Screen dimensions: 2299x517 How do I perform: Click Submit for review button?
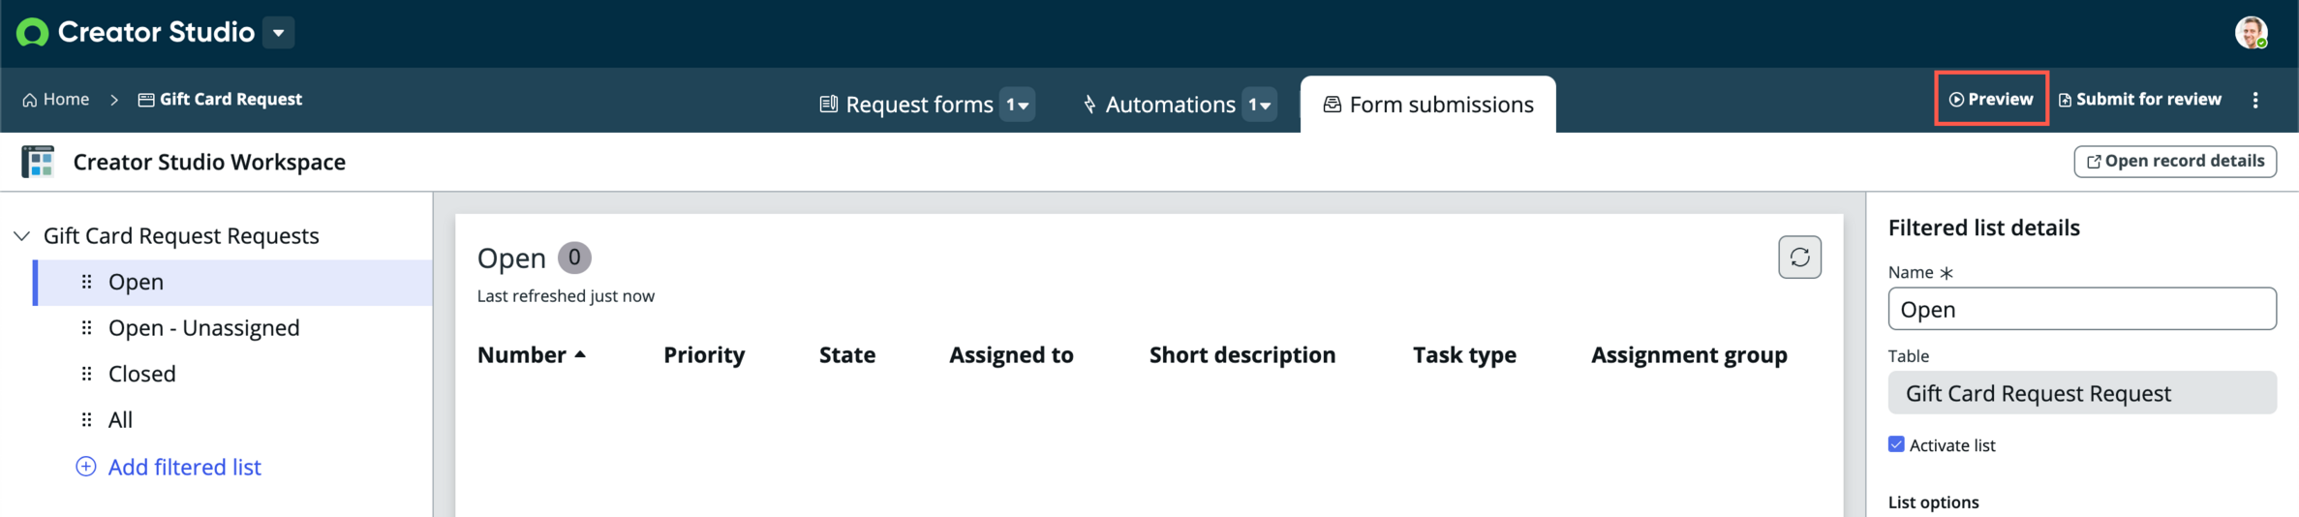coord(2139,99)
